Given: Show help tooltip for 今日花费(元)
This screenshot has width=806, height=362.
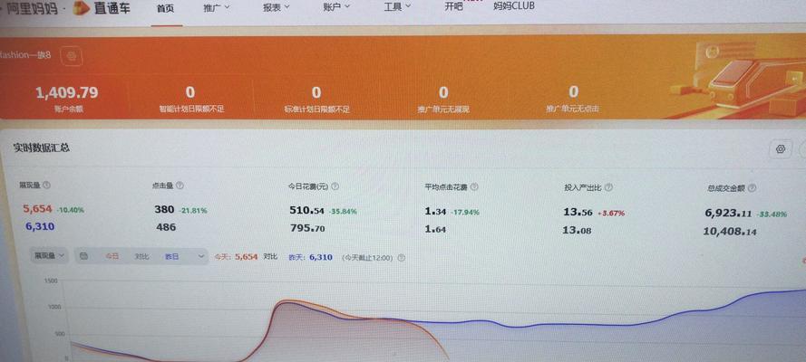Looking at the screenshot, I should pyautogui.click(x=335, y=186).
